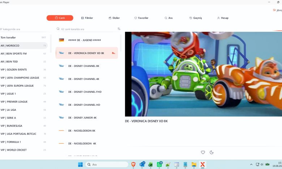The width and height of the screenshot is (282, 169).
Task: Click the Nickelodeon logo next to NICKELODEON 8K
Action: point(61,131)
